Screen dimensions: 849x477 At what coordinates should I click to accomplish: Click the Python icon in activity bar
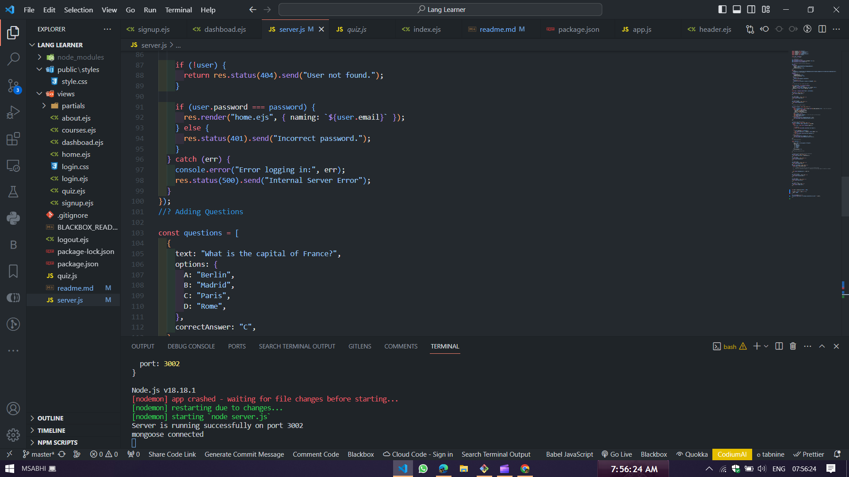coord(13,218)
